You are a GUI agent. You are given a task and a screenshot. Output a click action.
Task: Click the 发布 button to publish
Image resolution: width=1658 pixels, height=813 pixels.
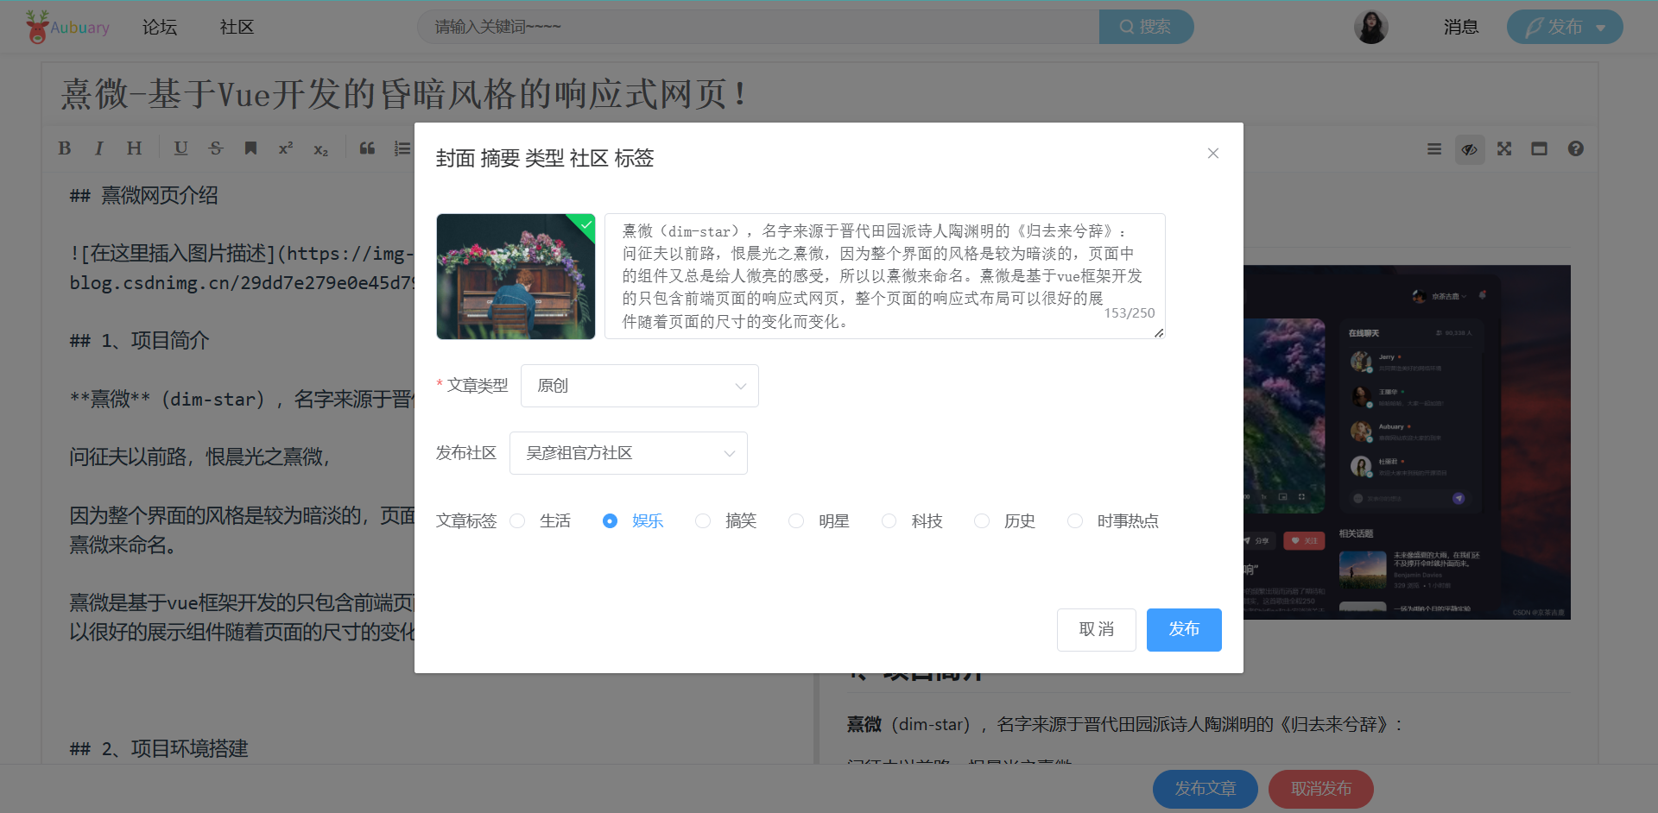(1183, 629)
